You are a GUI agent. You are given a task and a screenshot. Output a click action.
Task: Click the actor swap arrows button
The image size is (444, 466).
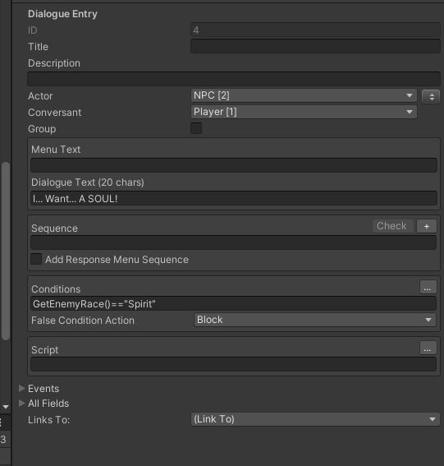pos(431,96)
